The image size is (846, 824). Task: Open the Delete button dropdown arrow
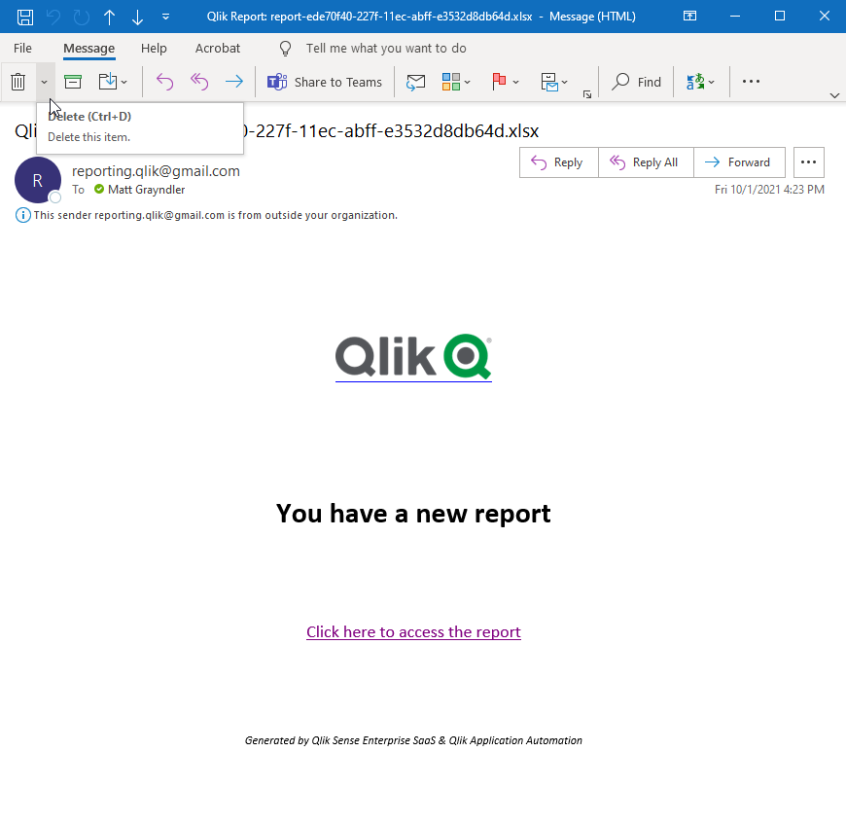pos(44,82)
